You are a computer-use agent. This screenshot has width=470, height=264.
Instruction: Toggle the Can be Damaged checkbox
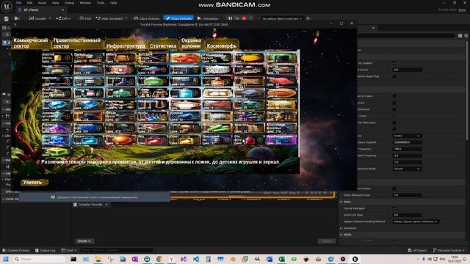pyautogui.click(x=394, y=208)
